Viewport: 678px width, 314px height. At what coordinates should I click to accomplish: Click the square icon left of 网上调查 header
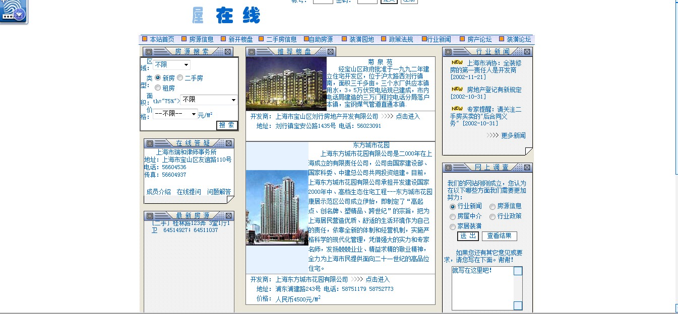448,168
